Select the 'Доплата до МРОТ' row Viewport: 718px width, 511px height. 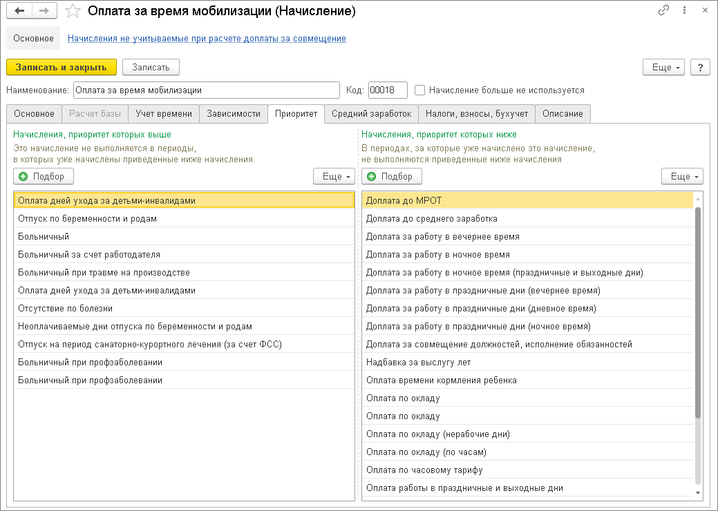[x=527, y=200]
